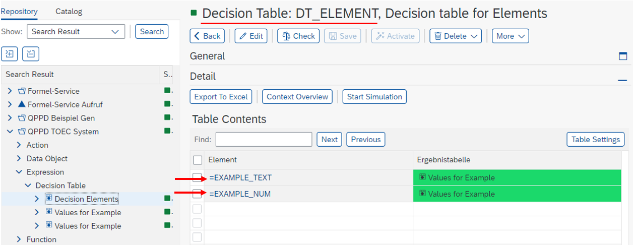Open the More dropdown menu
633x245 pixels.
(x=510, y=36)
